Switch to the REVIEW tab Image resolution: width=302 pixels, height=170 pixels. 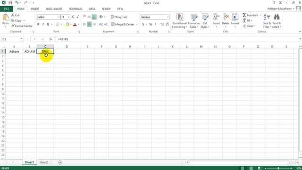click(106, 9)
